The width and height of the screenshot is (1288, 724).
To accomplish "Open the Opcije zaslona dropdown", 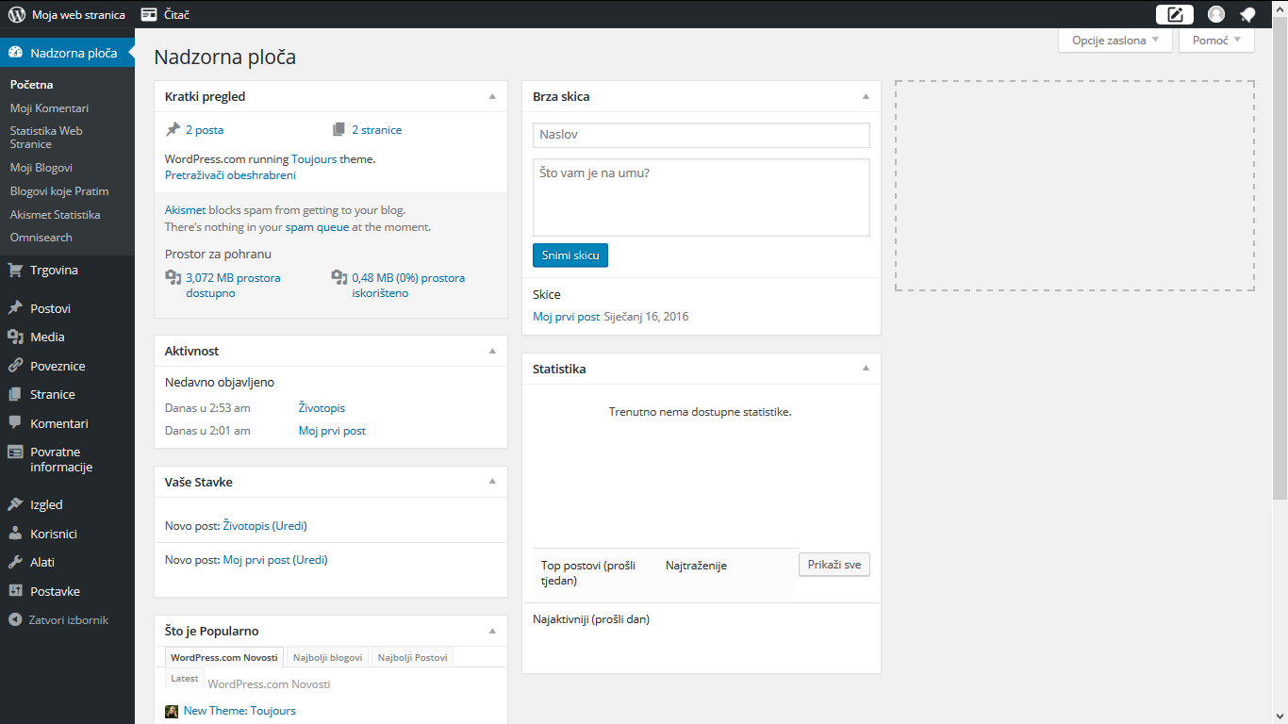I will (x=1115, y=41).
